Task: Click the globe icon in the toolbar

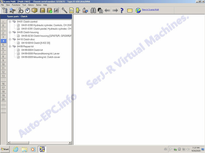Action: pyautogui.click(x=138, y=11)
